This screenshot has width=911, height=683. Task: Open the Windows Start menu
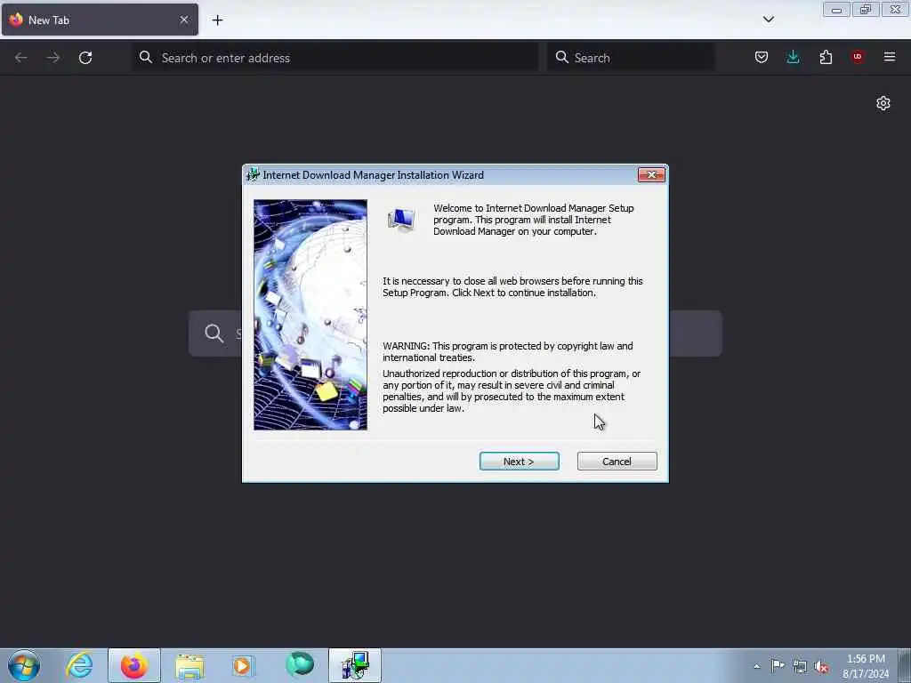point(24,665)
